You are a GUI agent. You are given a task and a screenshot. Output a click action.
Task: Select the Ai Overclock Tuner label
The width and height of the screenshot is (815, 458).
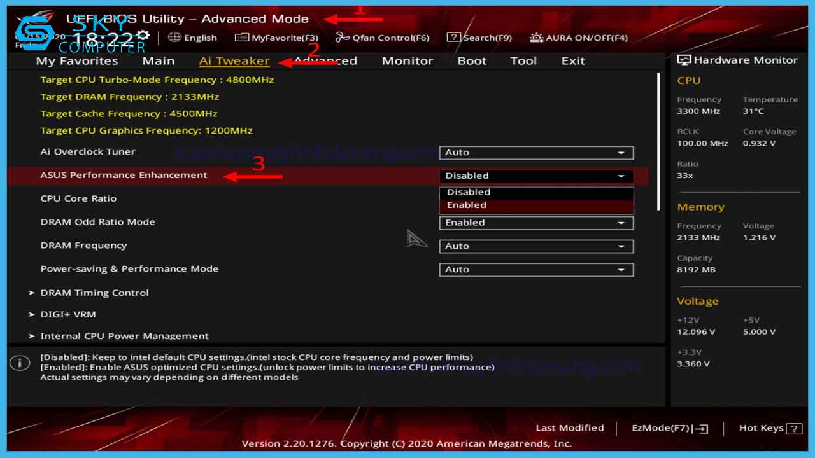click(x=88, y=152)
